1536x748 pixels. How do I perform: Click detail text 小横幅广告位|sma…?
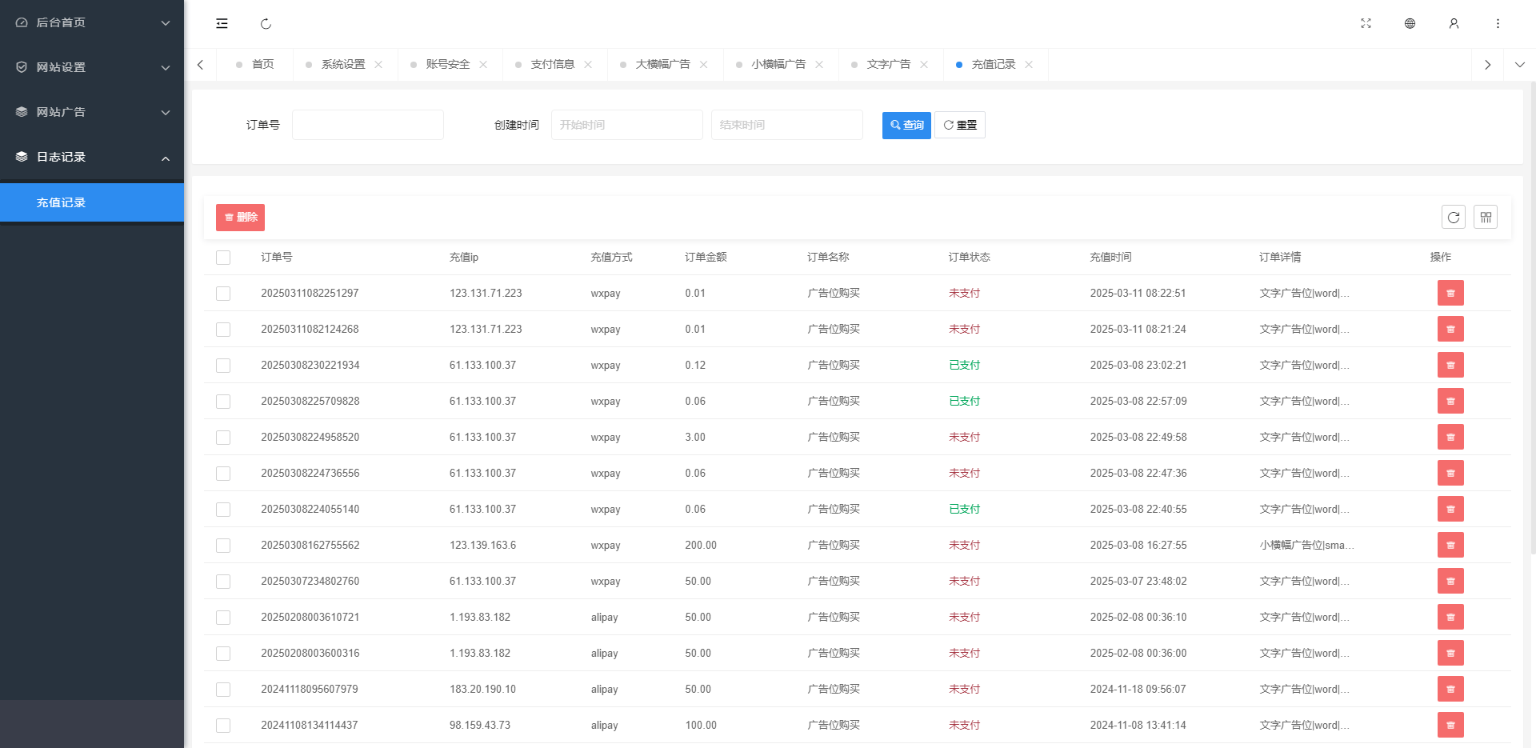(1306, 545)
